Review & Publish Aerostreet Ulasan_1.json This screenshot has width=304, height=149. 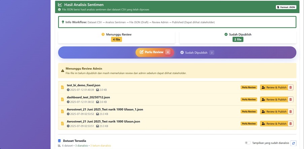[274, 112]
